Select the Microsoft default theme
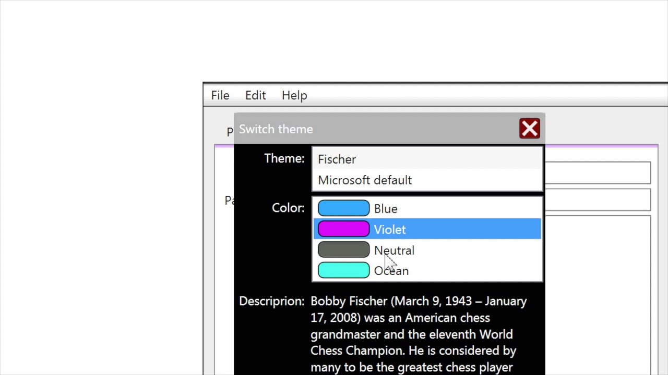Image resolution: width=668 pixels, height=375 pixels. (x=427, y=180)
